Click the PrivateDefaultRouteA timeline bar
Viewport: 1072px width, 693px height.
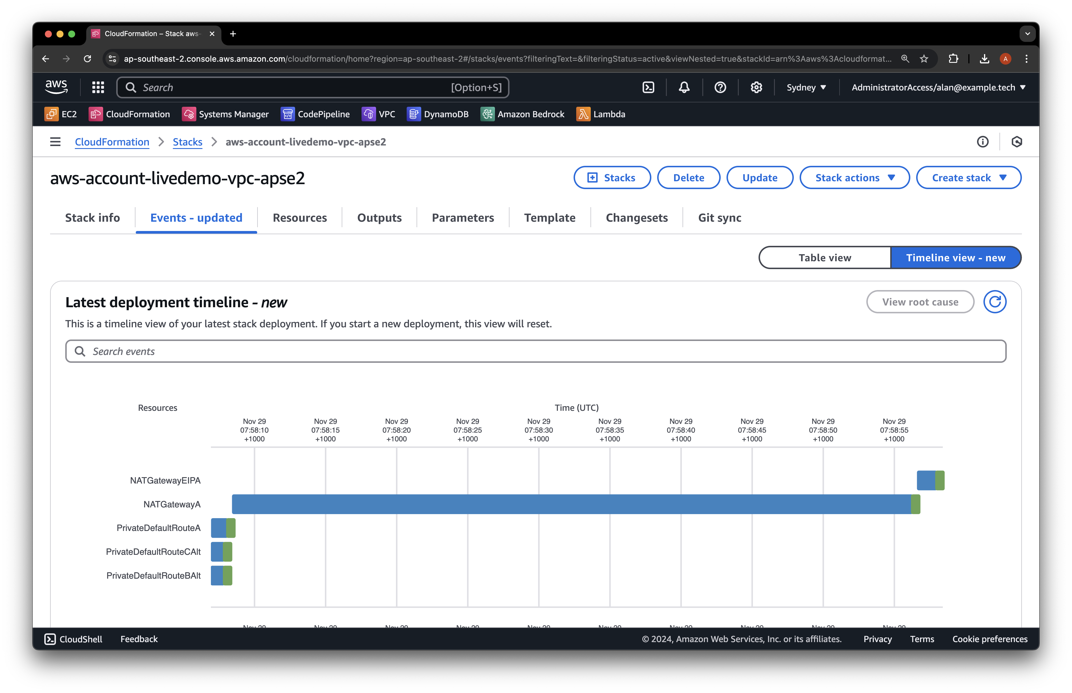tap(223, 528)
